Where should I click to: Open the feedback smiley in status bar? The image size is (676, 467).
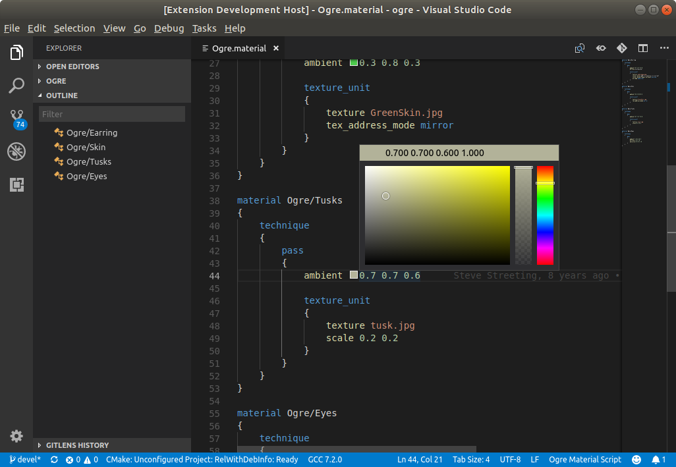coord(636,460)
